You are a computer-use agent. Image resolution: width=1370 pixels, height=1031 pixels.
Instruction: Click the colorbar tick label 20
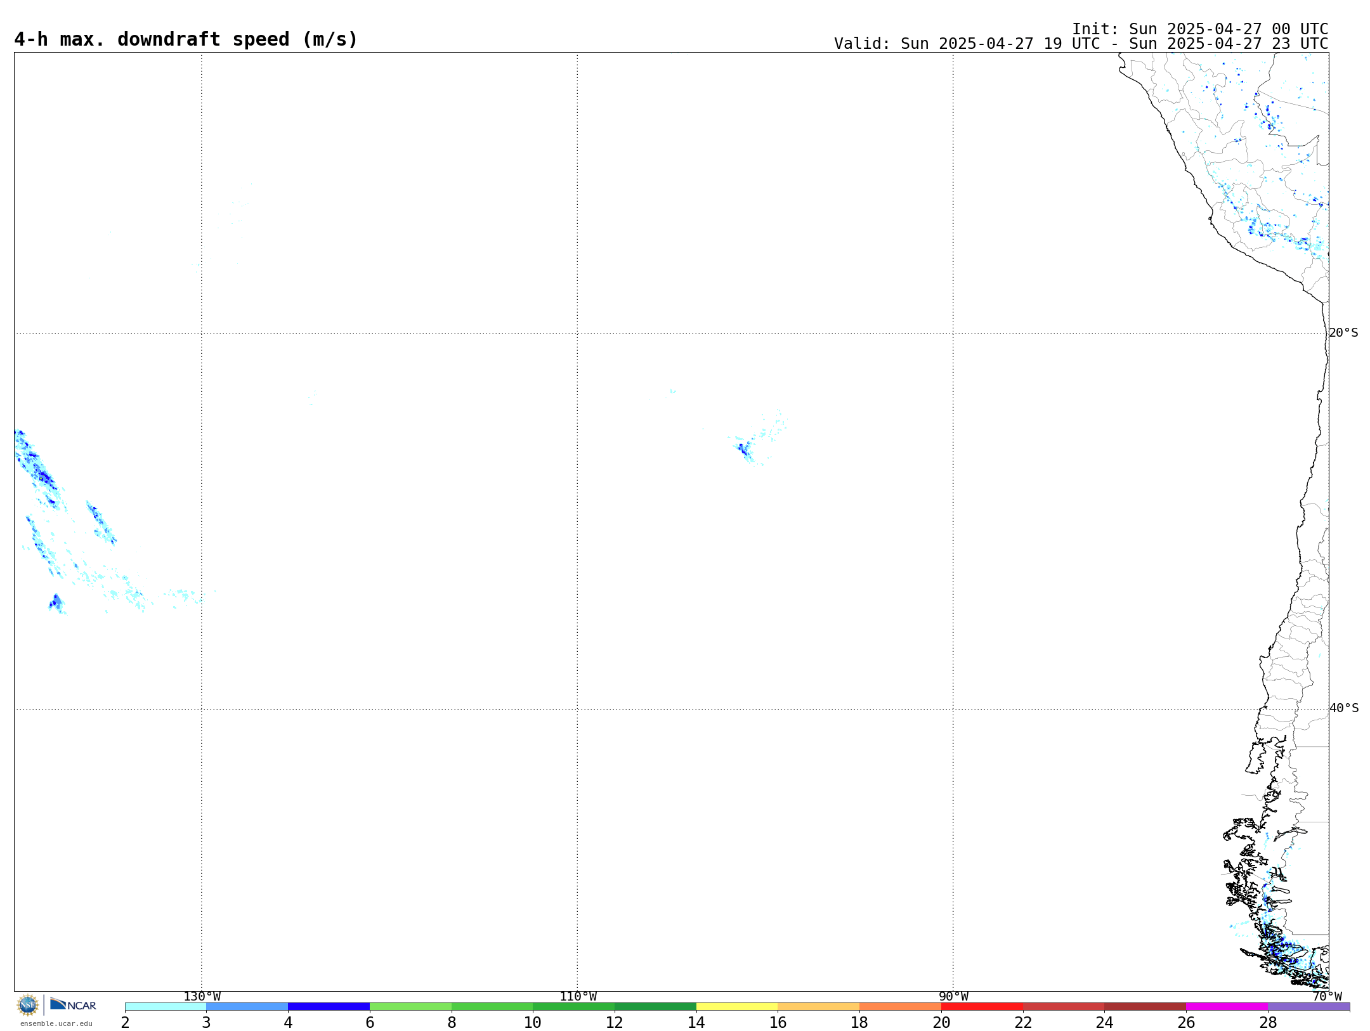tap(941, 1023)
